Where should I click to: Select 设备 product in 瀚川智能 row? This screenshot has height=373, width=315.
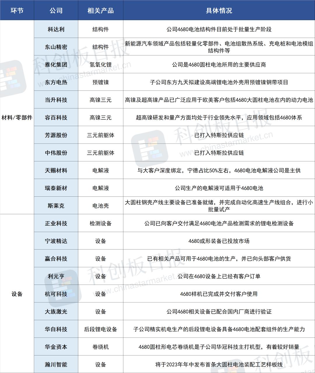[x=101, y=365]
